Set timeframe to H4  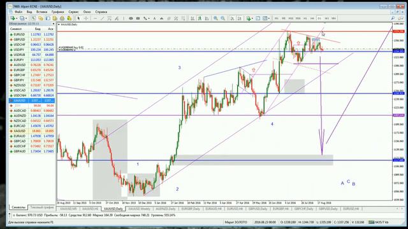[x=312, y=18]
